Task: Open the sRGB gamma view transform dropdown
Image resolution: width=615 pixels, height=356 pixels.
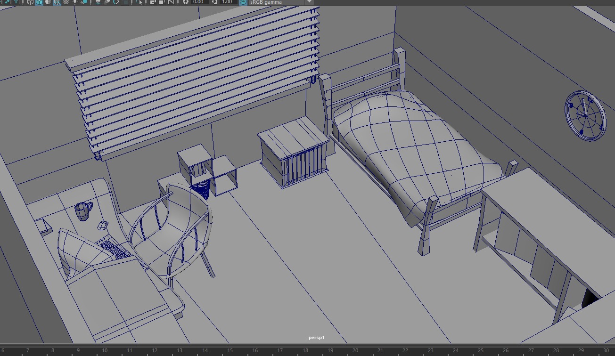Action: 281,2
